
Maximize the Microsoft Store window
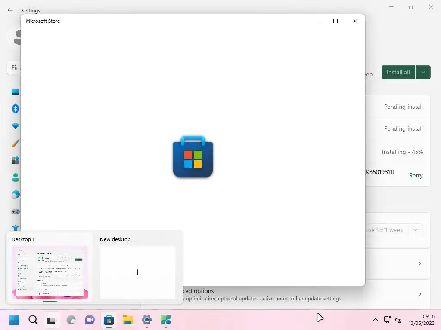coord(335,21)
